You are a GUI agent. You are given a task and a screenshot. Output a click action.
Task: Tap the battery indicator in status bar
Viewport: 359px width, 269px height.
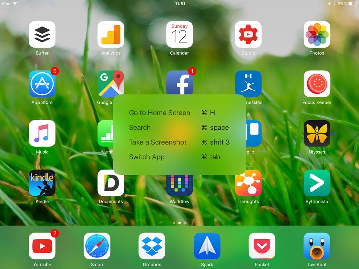coord(353,4)
